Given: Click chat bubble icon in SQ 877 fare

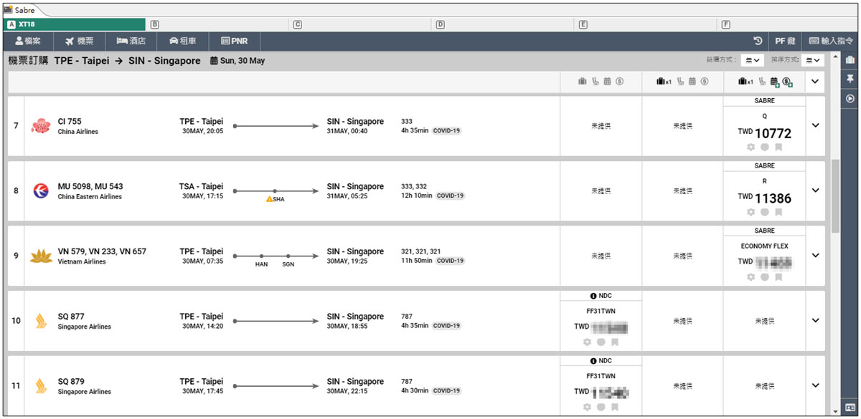Looking at the screenshot, I should (x=601, y=342).
